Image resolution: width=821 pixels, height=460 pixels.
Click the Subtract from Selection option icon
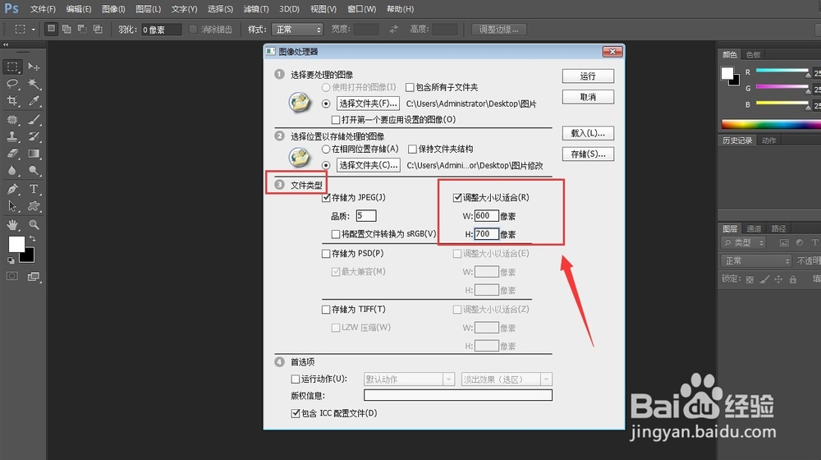click(x=82, y=29)
